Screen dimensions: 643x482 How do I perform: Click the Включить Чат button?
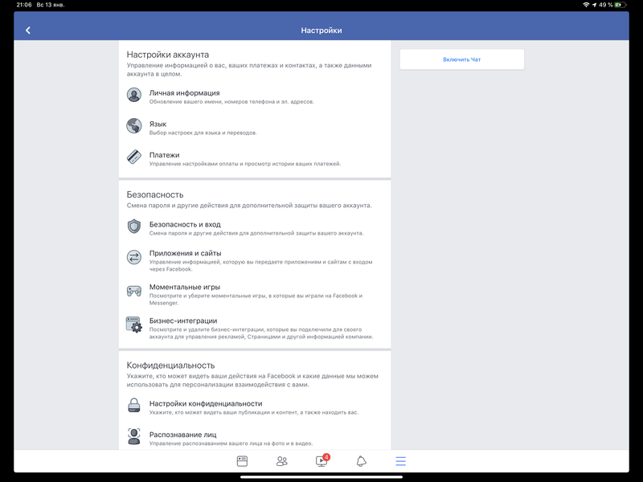tap(461, 59)
